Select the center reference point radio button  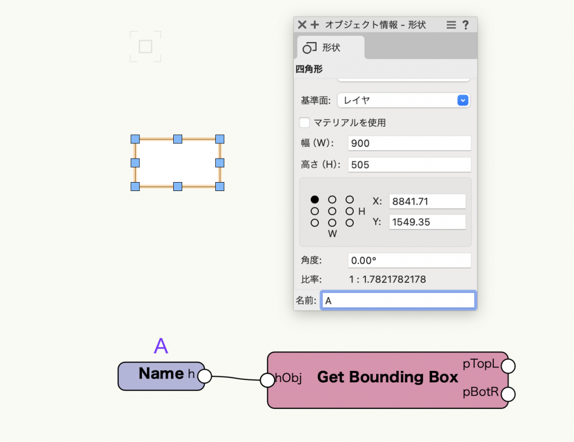click(331, 211)
